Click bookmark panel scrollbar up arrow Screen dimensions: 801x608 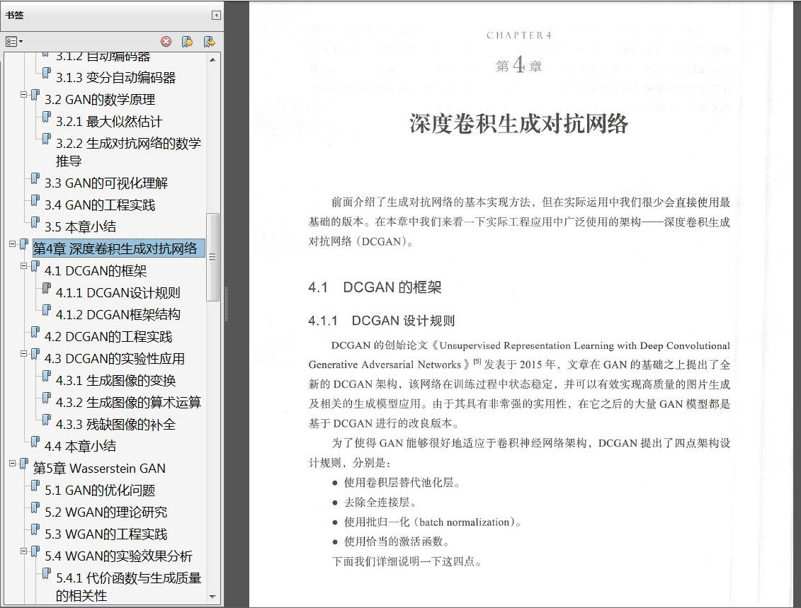coord(213,59)
